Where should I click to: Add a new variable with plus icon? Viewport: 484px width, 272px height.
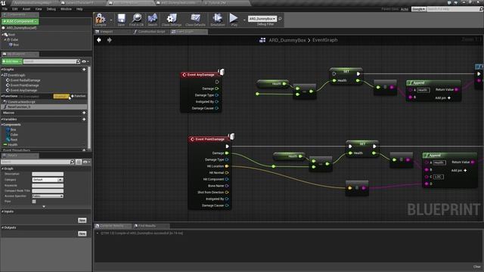pyautogui.click(x=84, y=119)
